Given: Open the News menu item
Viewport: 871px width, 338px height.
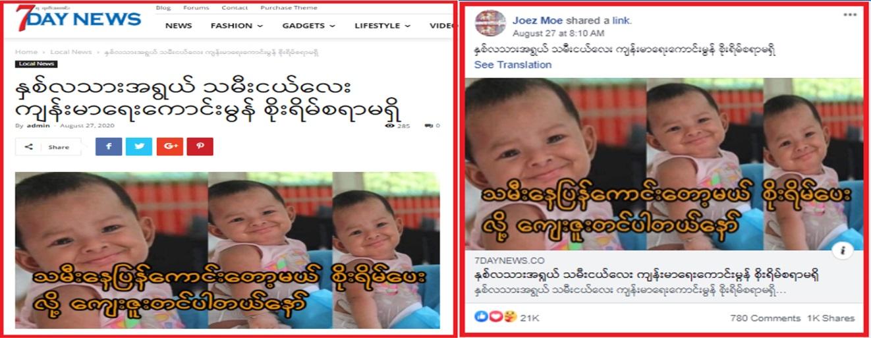Looking at the screenshot, I should [x=179, y=26].
